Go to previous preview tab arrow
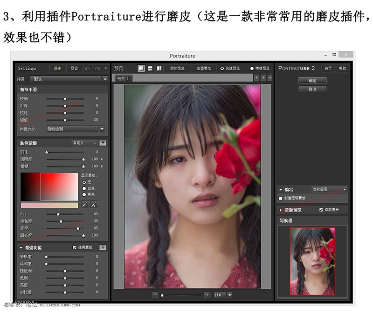Viewport: 373px width, 312px height. (x=256, y=78)
